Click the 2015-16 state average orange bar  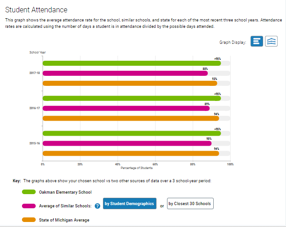pos(131,153)
